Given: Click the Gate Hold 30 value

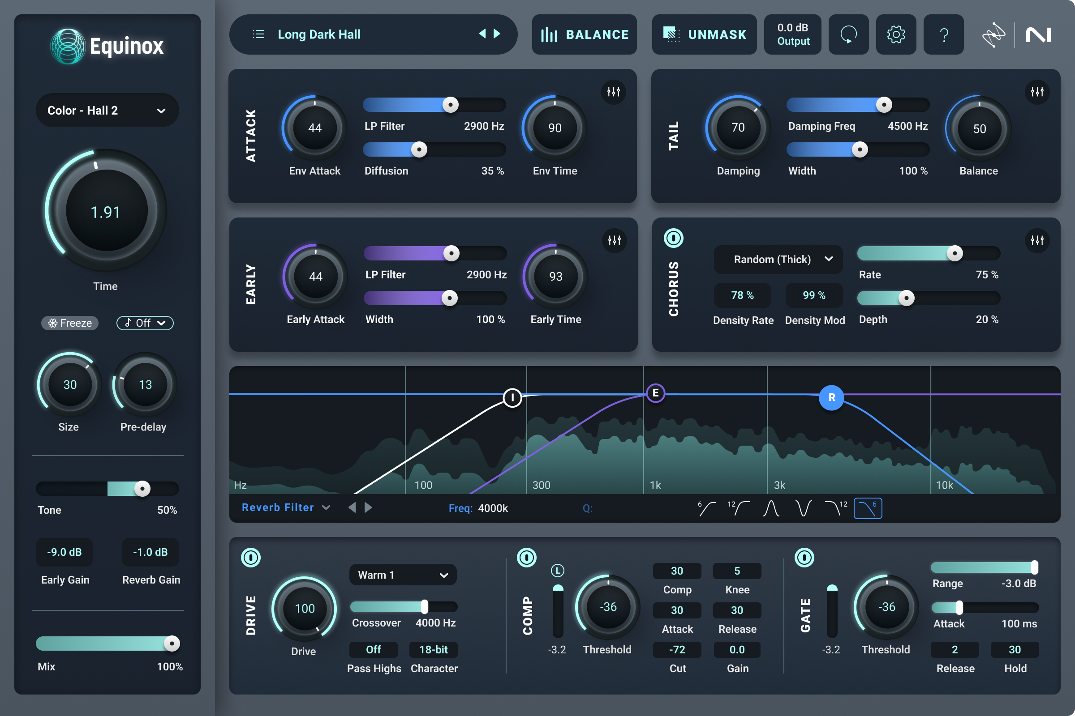Looking at the screenshot, I should coord(1015,649).
